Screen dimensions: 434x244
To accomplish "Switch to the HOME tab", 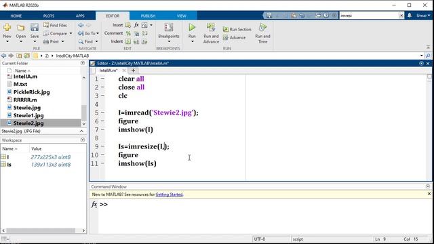I will [x=16, y=16].
